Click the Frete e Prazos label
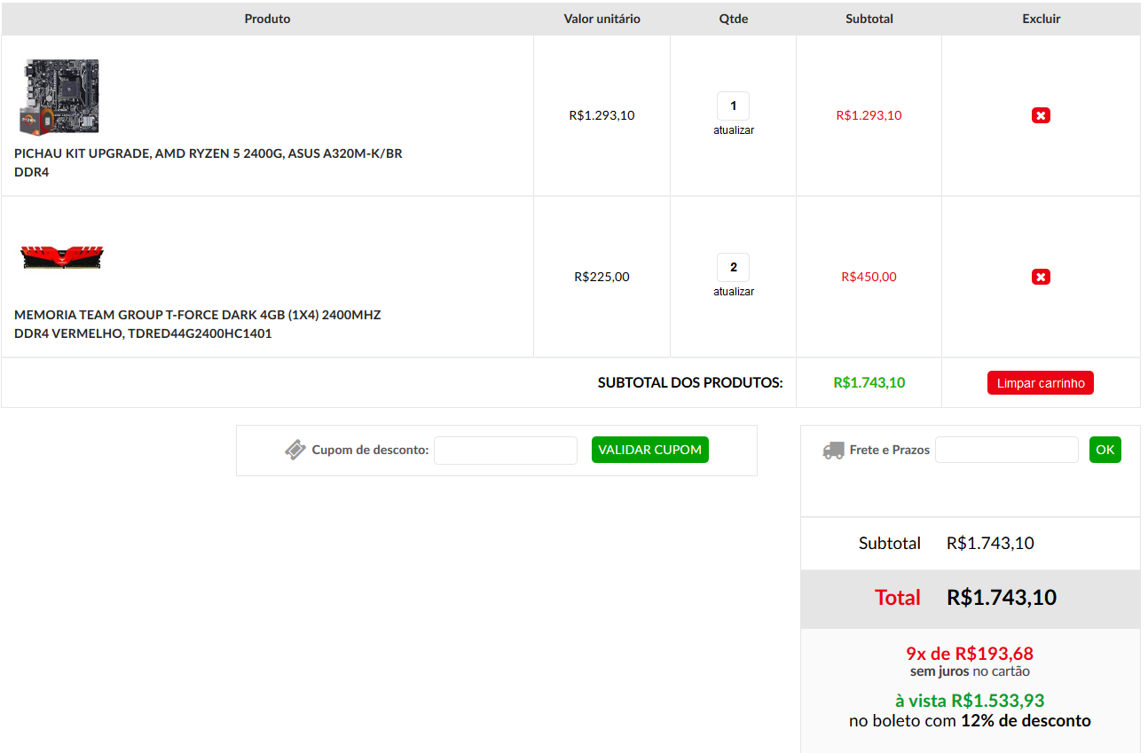This screenshot has height=753, width=1148. pos(890,450)
